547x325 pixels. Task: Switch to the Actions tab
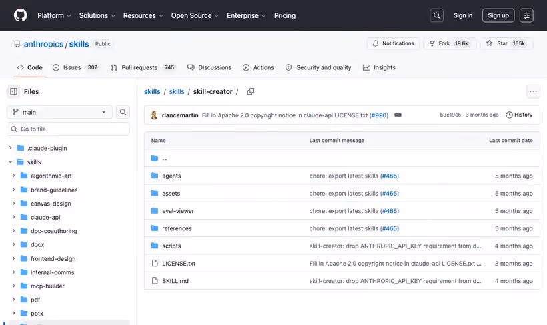[259, 67]
